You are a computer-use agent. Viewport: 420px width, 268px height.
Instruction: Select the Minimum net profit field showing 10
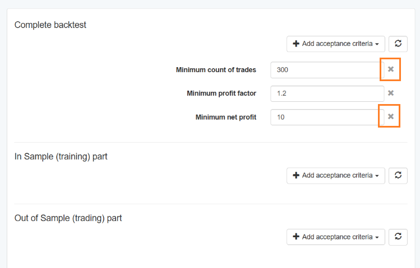pyautogui.click(x=327, y=117)
